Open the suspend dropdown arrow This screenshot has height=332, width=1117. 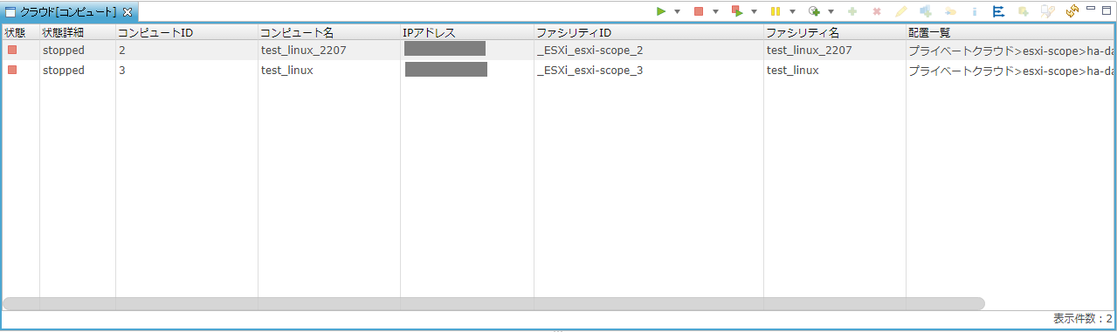point(792,11)
